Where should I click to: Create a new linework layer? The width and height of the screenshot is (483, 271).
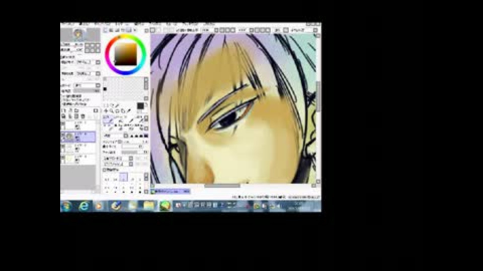70,110
